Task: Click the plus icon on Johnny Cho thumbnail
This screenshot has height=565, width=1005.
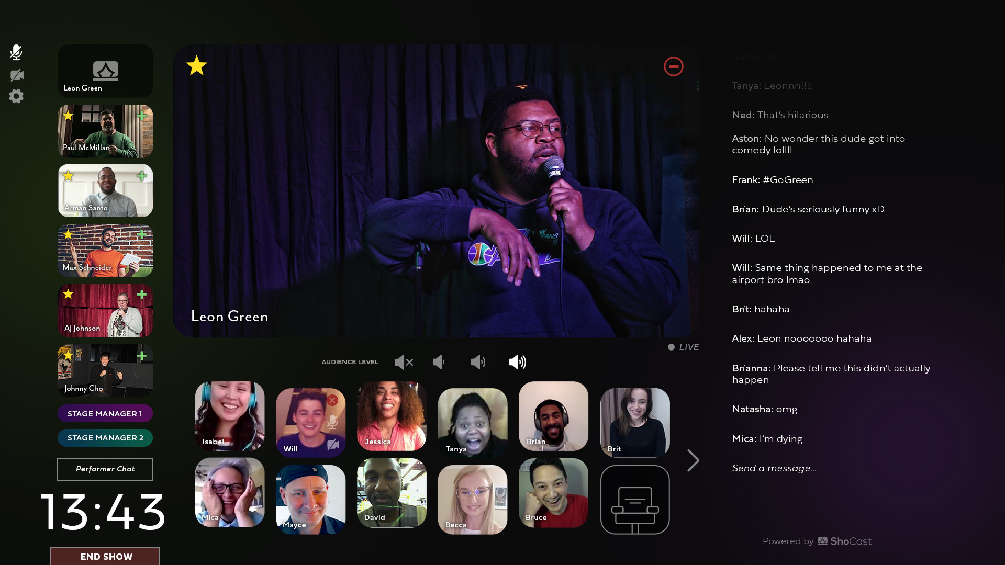Action: tap(142, 356)
